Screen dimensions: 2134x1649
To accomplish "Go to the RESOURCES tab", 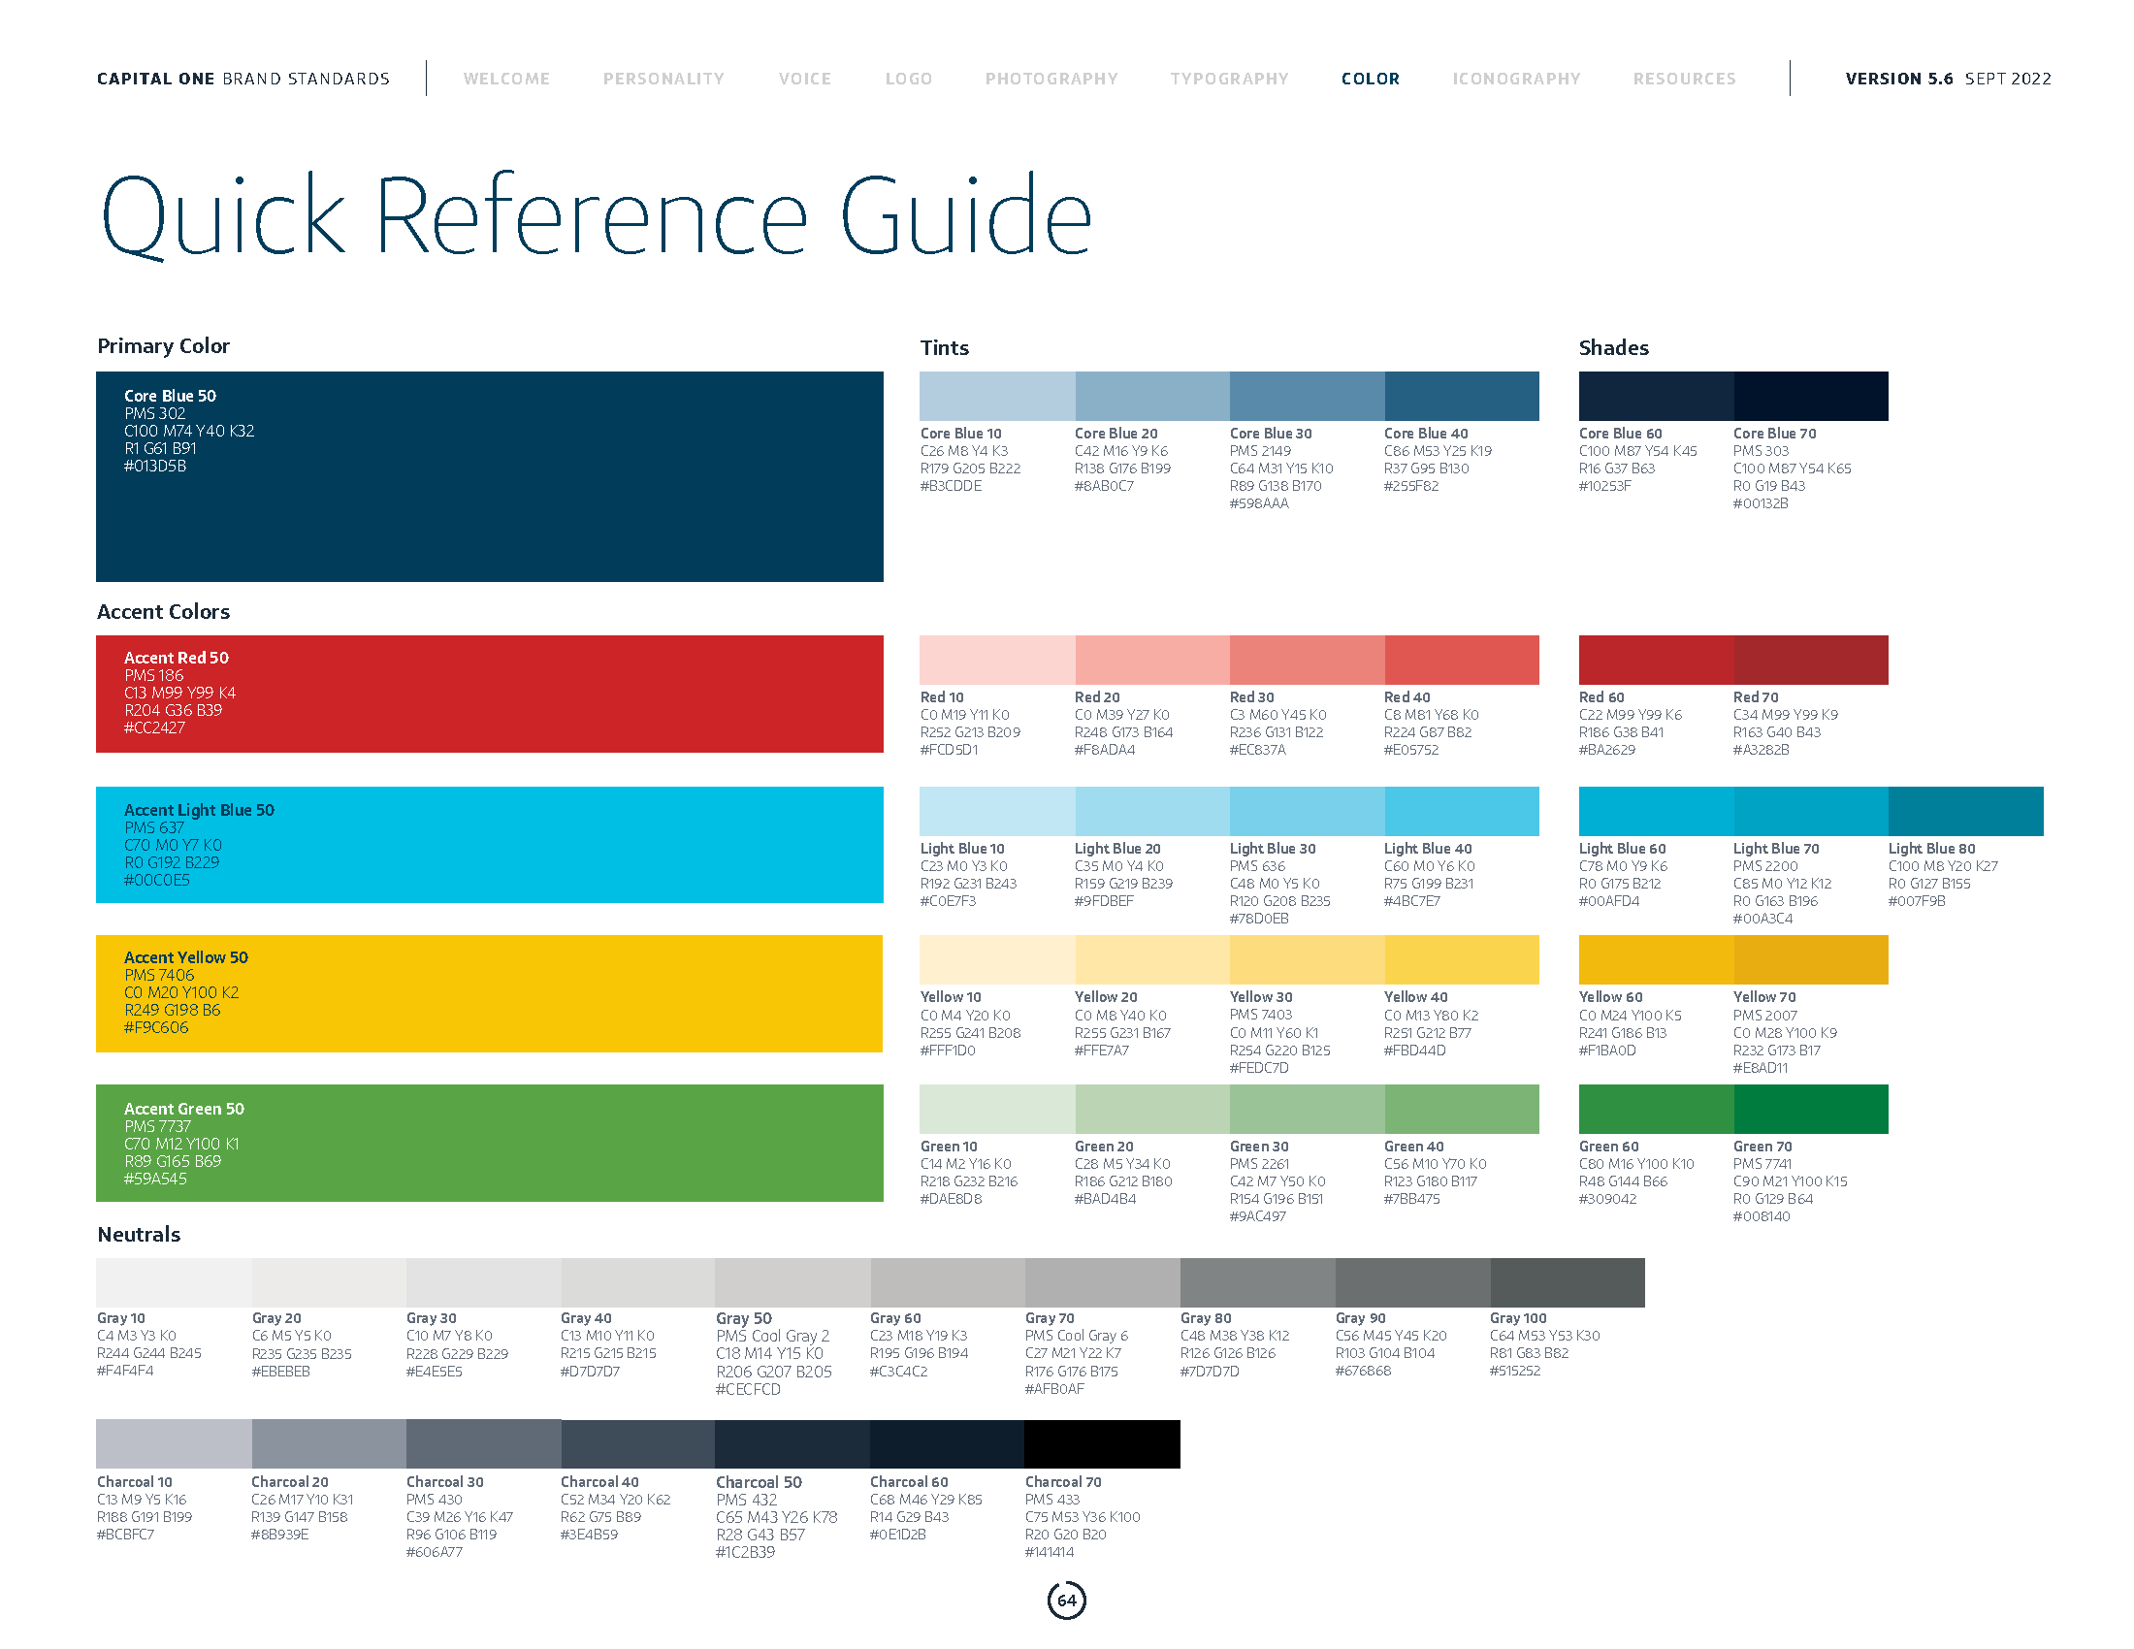I will click(1685, 80).
